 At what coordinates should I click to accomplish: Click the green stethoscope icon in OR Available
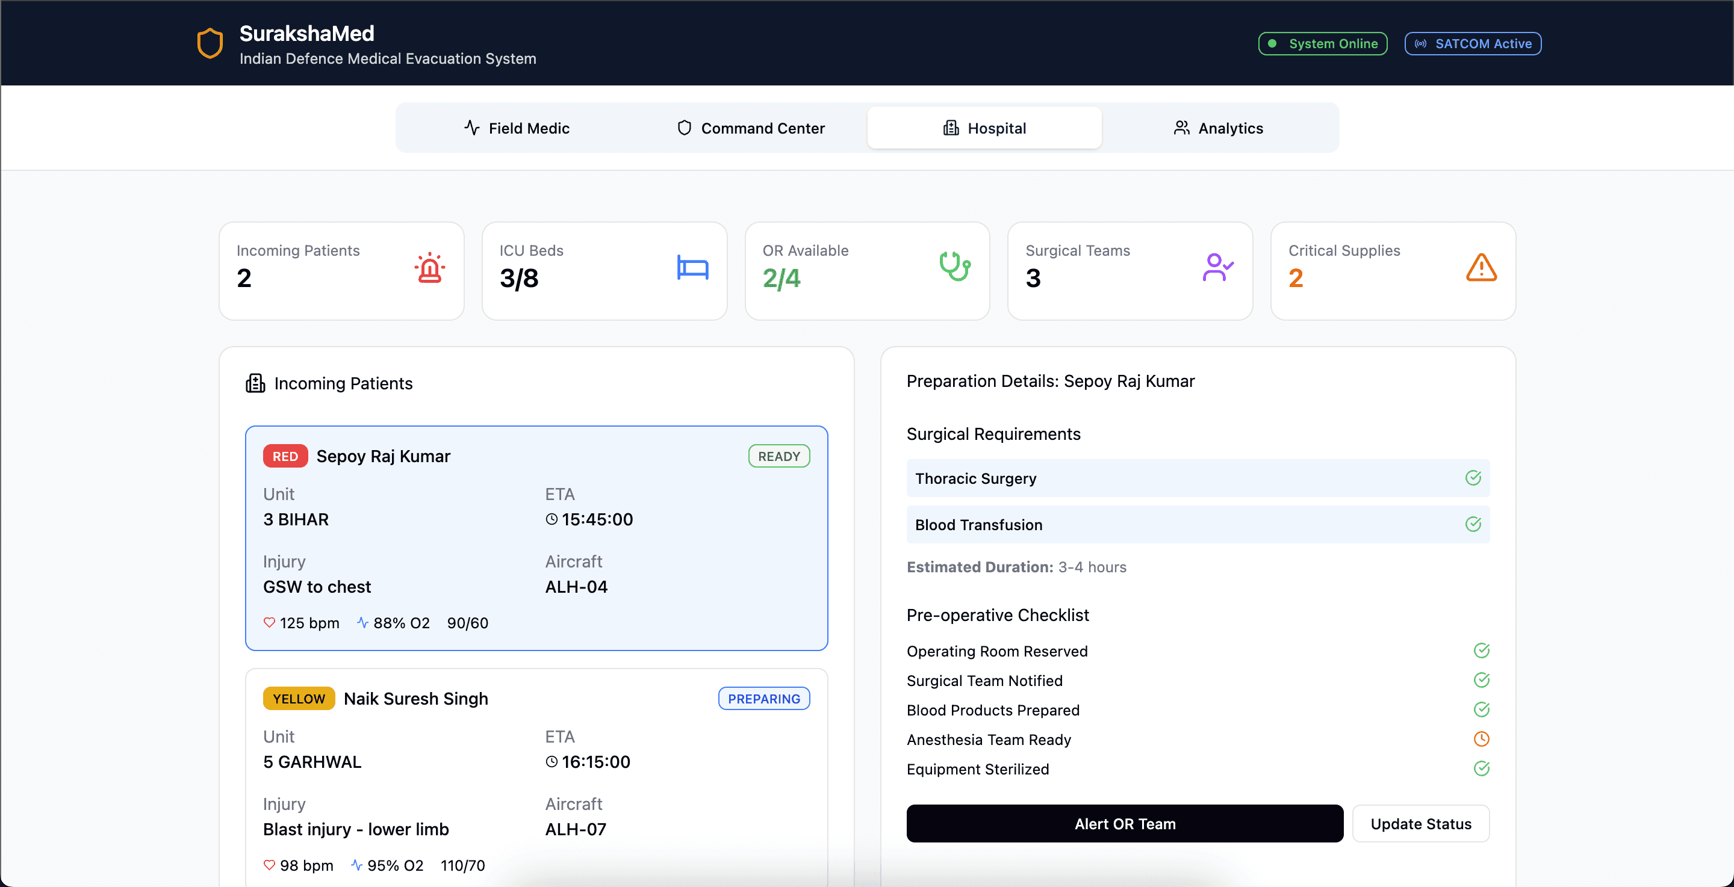point(955,267)
